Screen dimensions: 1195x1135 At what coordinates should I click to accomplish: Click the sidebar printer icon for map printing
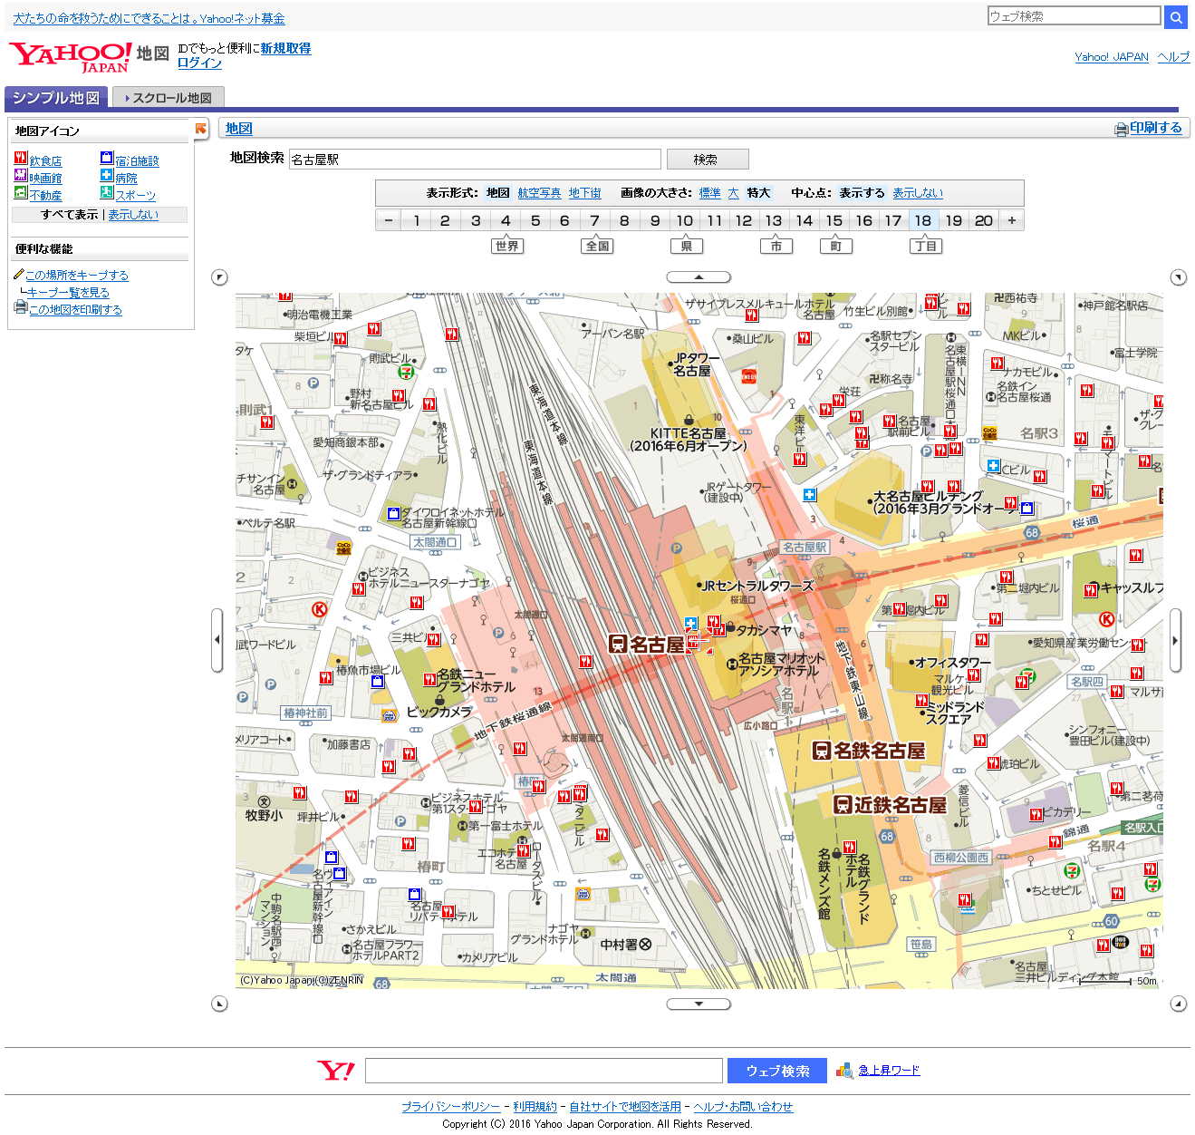[x=21, y=307]
